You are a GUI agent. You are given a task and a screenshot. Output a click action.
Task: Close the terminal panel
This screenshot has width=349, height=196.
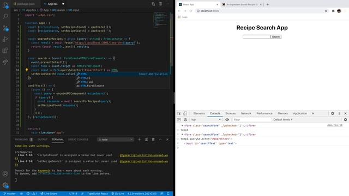pos(167,139)
